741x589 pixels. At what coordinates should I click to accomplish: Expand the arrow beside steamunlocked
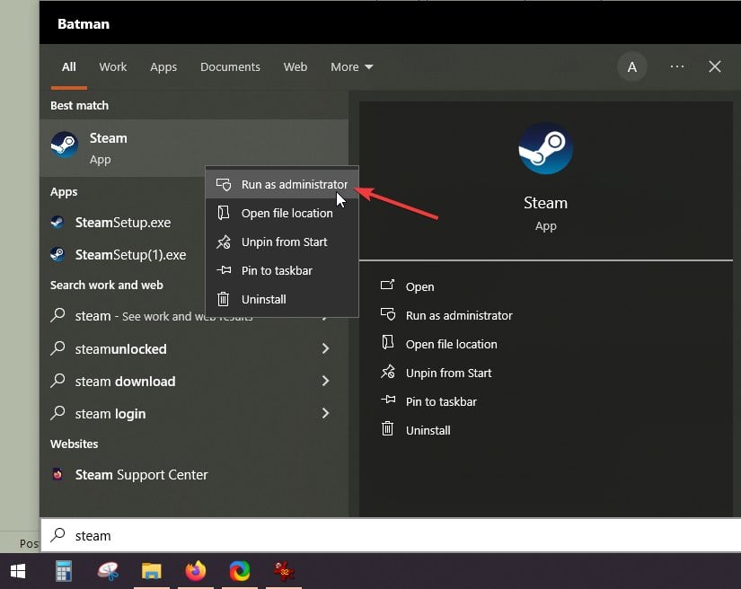click(326, 348)
